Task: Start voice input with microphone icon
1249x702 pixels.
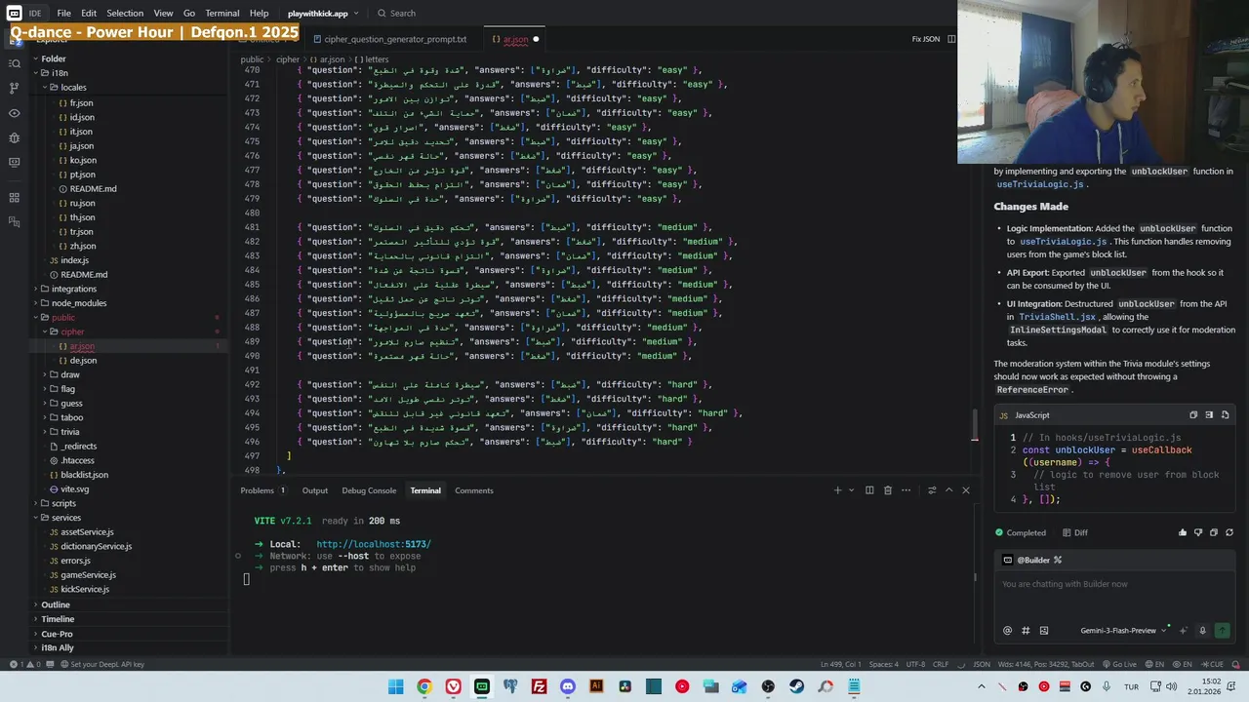Action: point(1202,631)
